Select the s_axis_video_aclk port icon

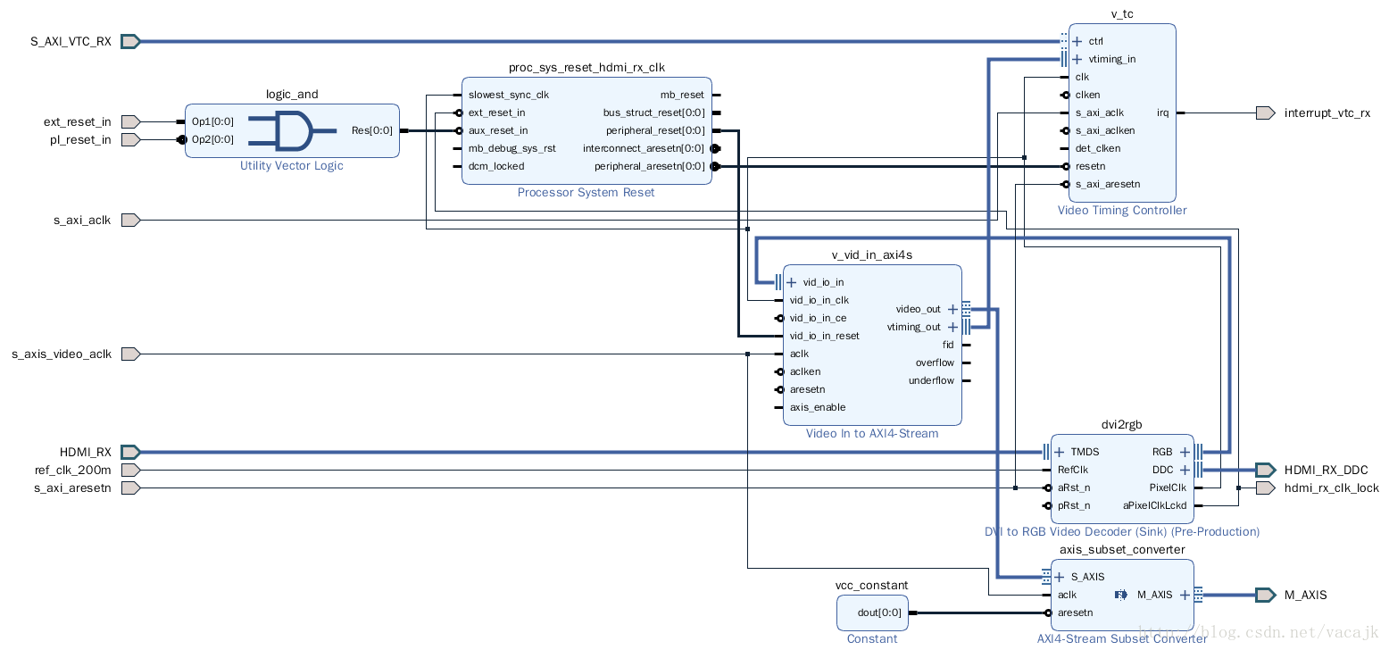[x=130, y=354]
